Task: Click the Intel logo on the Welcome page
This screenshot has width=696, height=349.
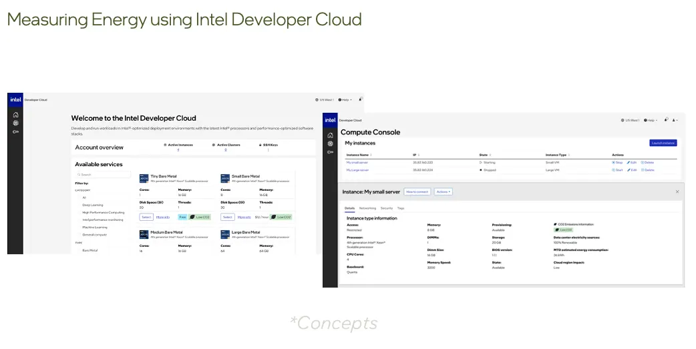Action: pyautogui.click(x=15, y=100)
